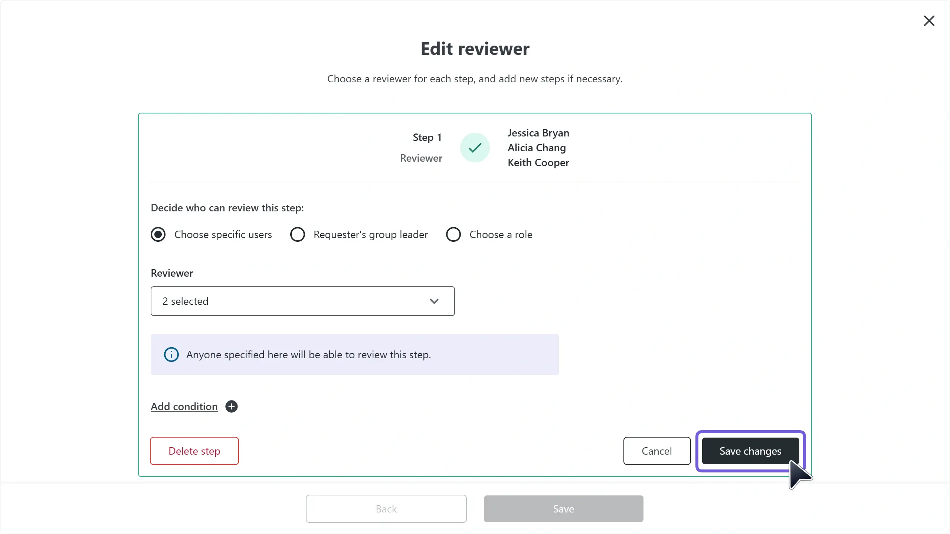Click reviewer name Alicia Chang
The width and height of the screenshot is (950, 534).
pyautogui.click(x=537, y=148)
